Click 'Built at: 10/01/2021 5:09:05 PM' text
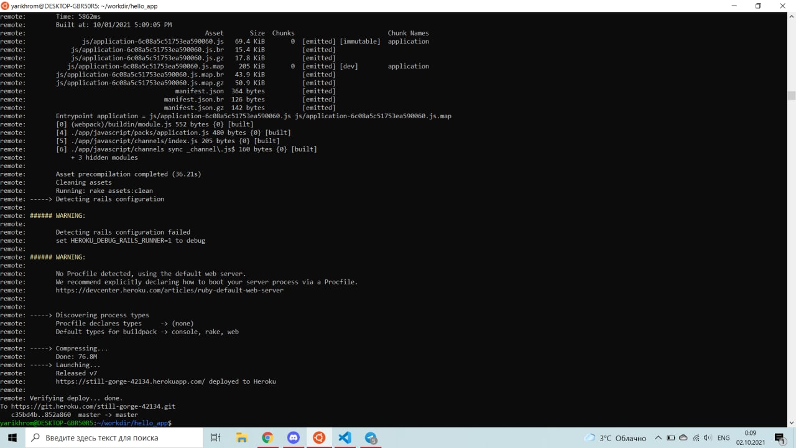The width and height of the screenshot is (796, 448). 114,25
